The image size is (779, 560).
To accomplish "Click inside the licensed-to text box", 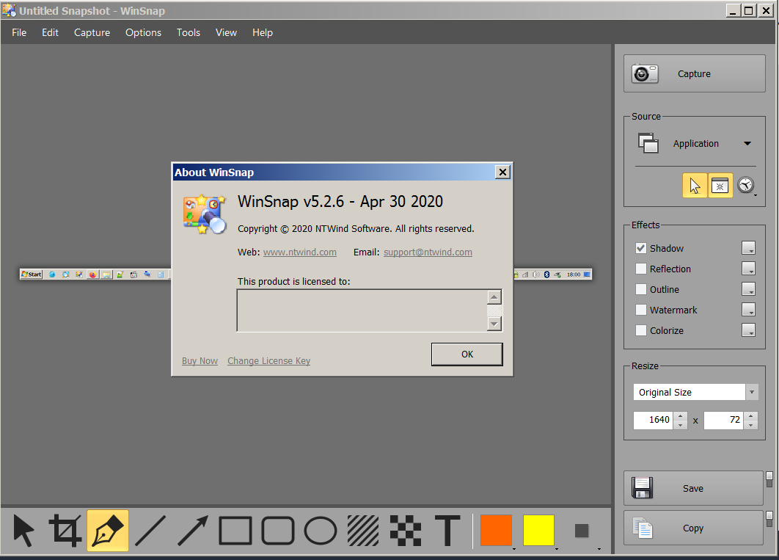I will (x=362, y=310).
